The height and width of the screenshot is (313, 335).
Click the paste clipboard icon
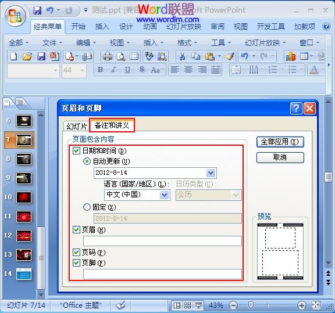(210, 56)
